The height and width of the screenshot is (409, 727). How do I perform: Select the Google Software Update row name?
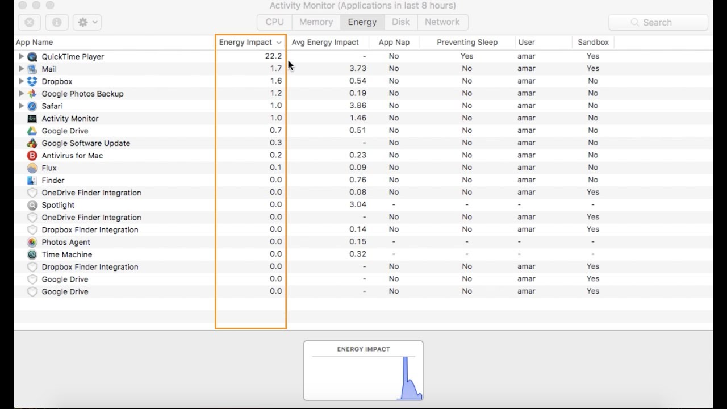(x=86, y=143)
